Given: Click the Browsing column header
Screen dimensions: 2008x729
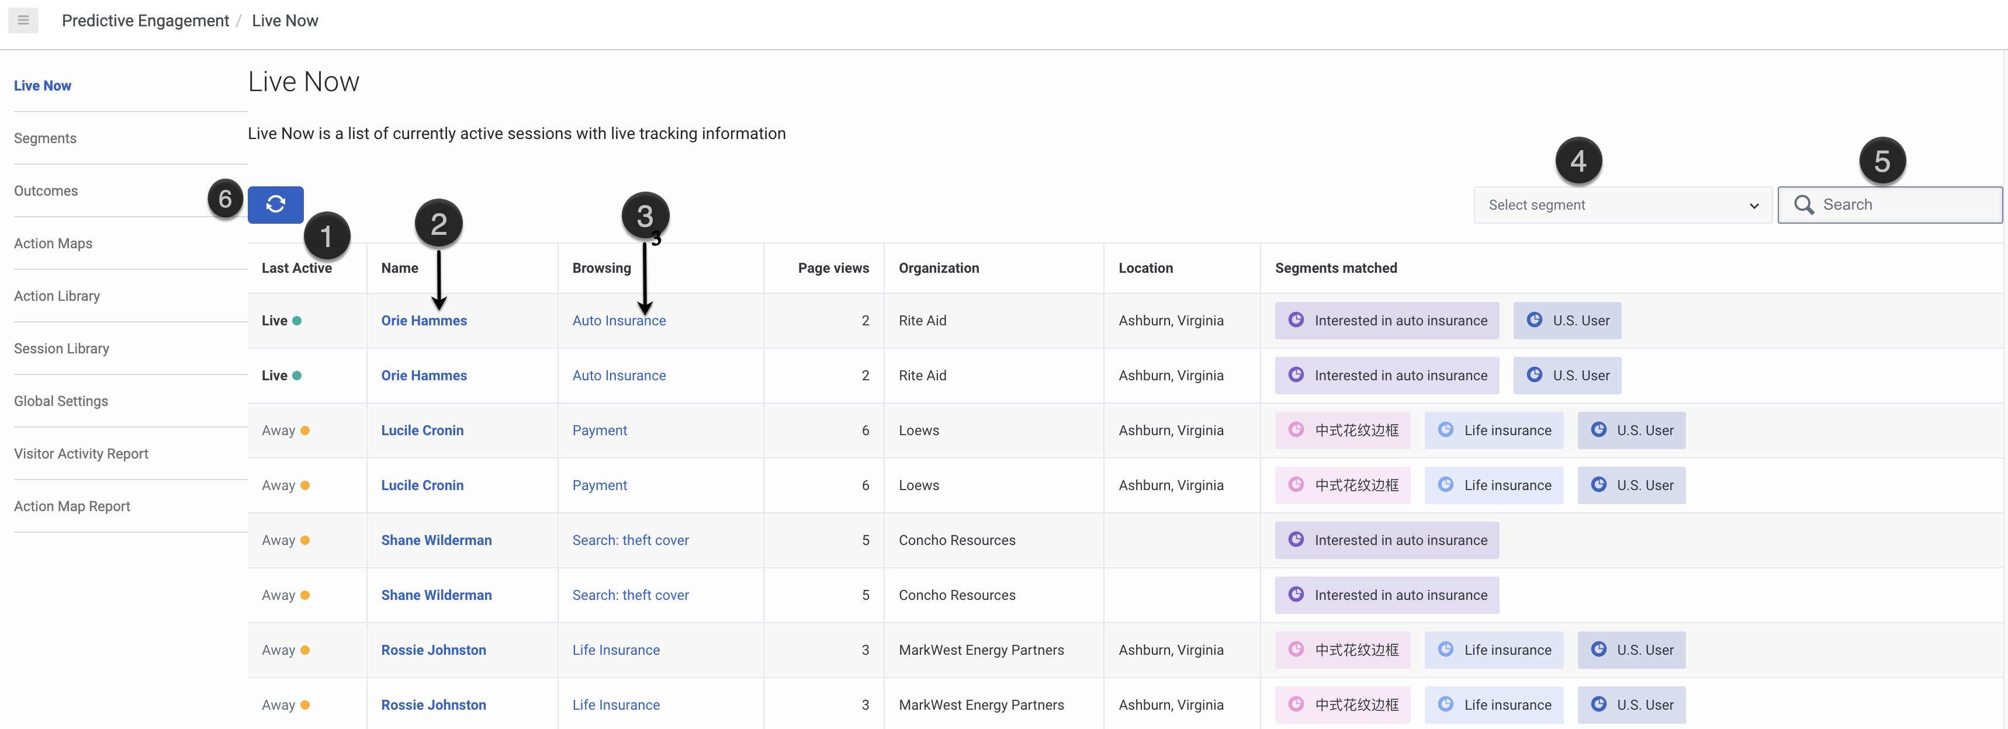Looking at the screenshot, I should click(602, 268).
